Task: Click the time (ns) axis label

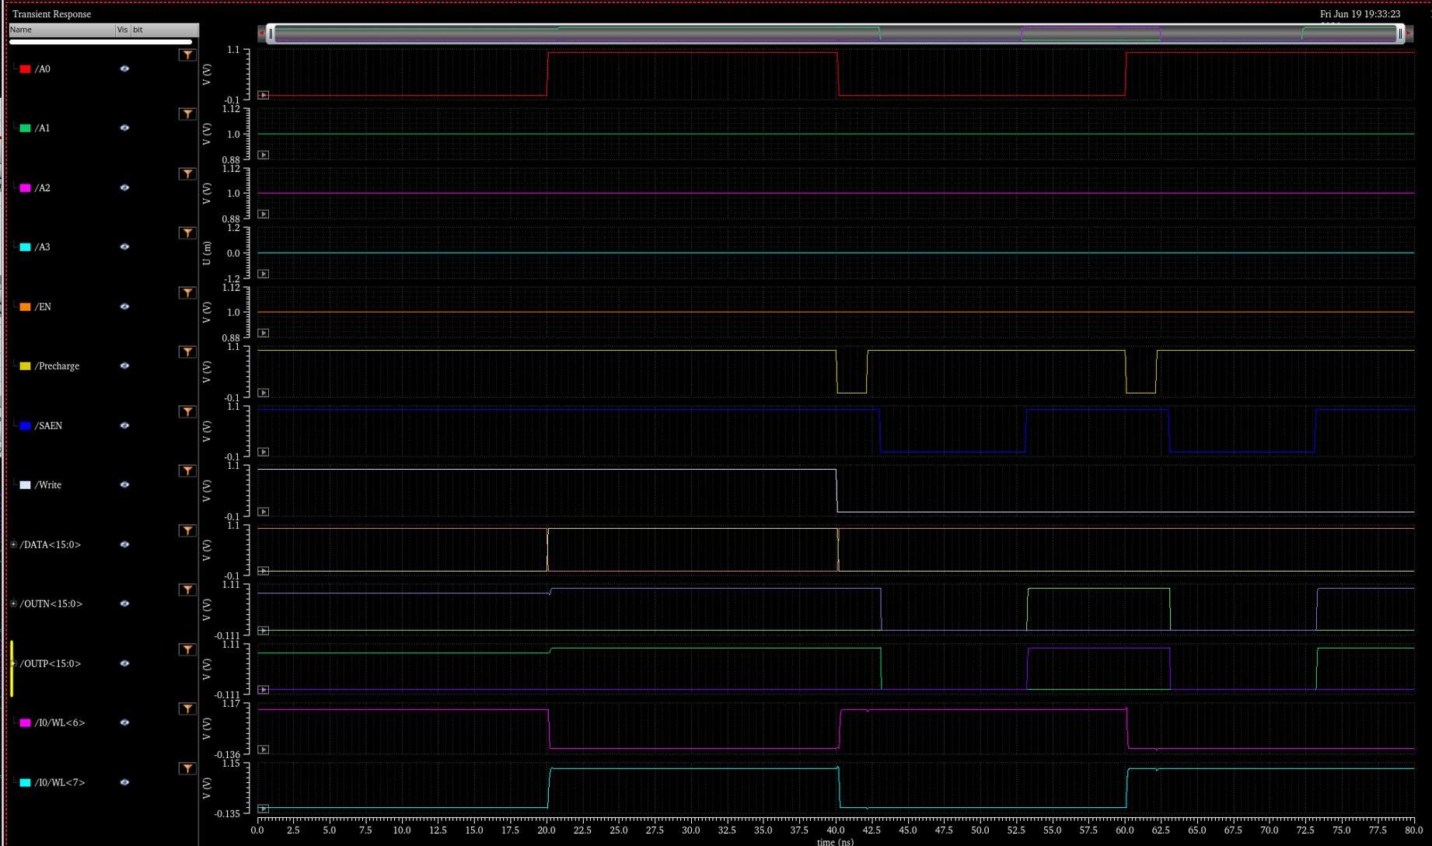Action: (x=835, y=841)
